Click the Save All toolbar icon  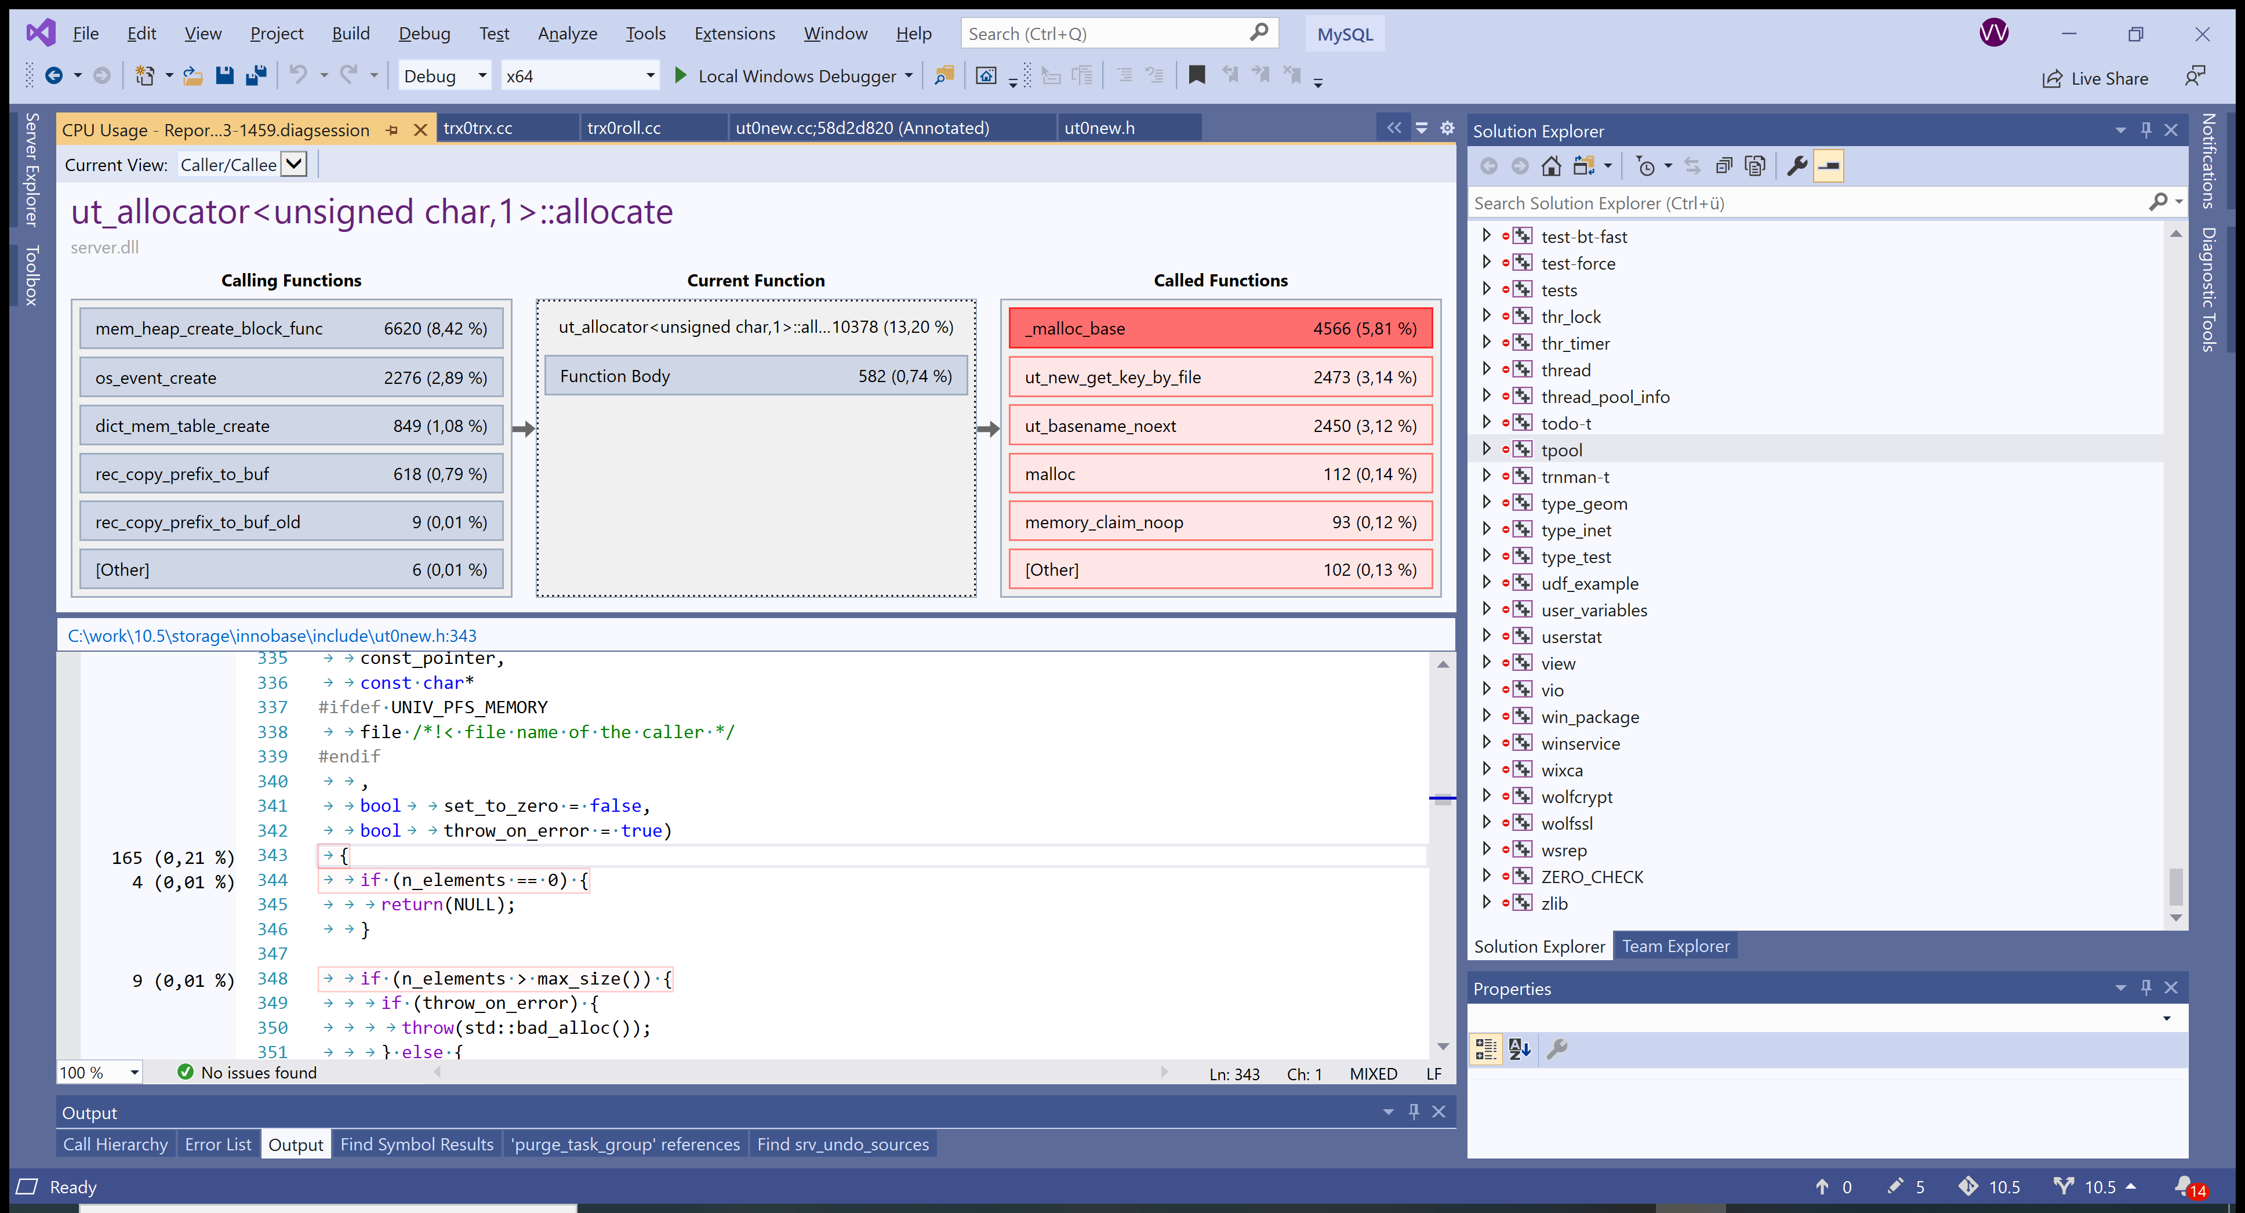coord(255,76)
